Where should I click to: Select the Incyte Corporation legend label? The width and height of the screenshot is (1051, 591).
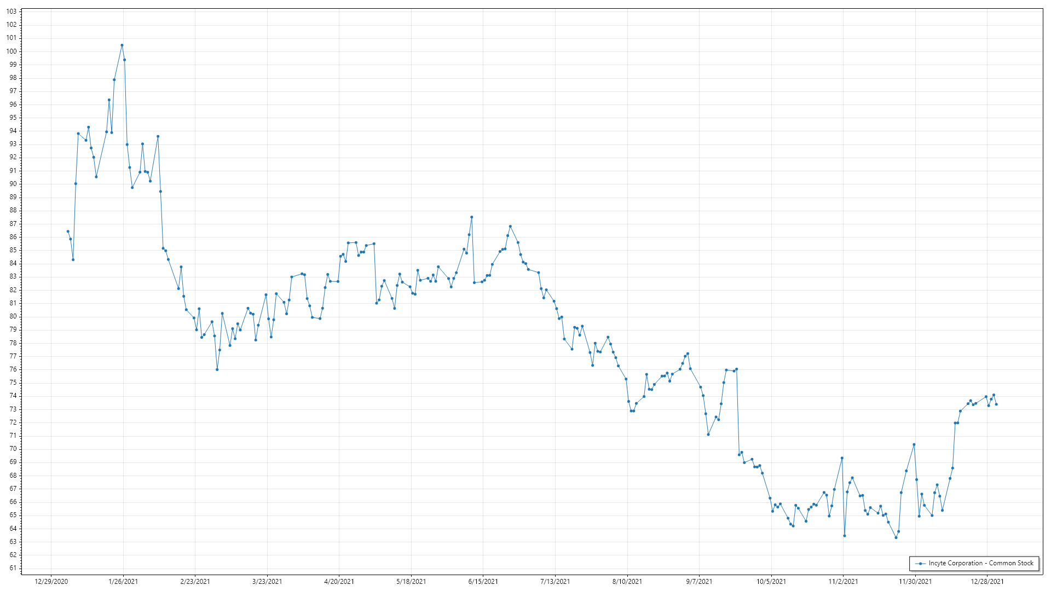click(x=980, y=563)
